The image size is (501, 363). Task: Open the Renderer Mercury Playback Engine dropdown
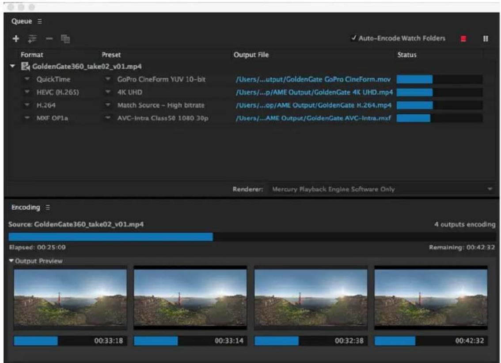(381, 190)
